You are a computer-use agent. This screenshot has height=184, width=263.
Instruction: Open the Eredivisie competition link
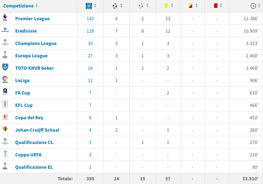point(26,31)
